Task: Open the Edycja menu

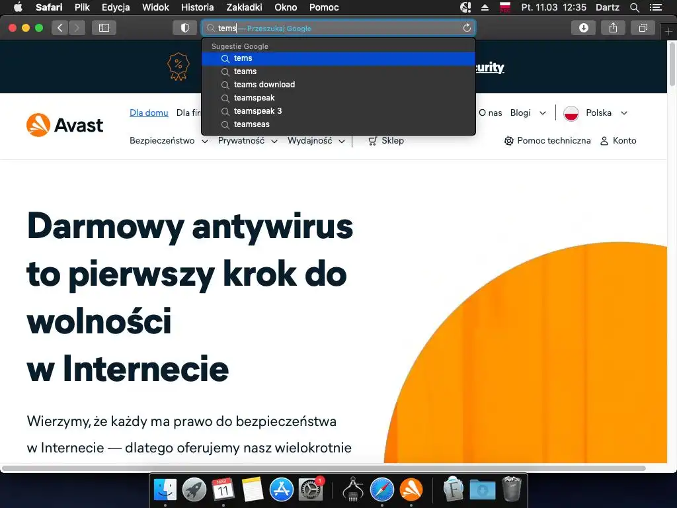Action: [x=116, y=7]
